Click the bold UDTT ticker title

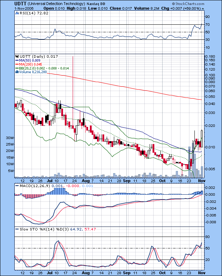point(20,4)
